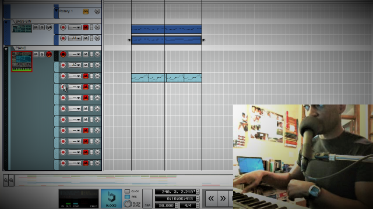Fast forward with double right arrow button
Viewport: 373px width, 209px height.
[x=223, y=199]
